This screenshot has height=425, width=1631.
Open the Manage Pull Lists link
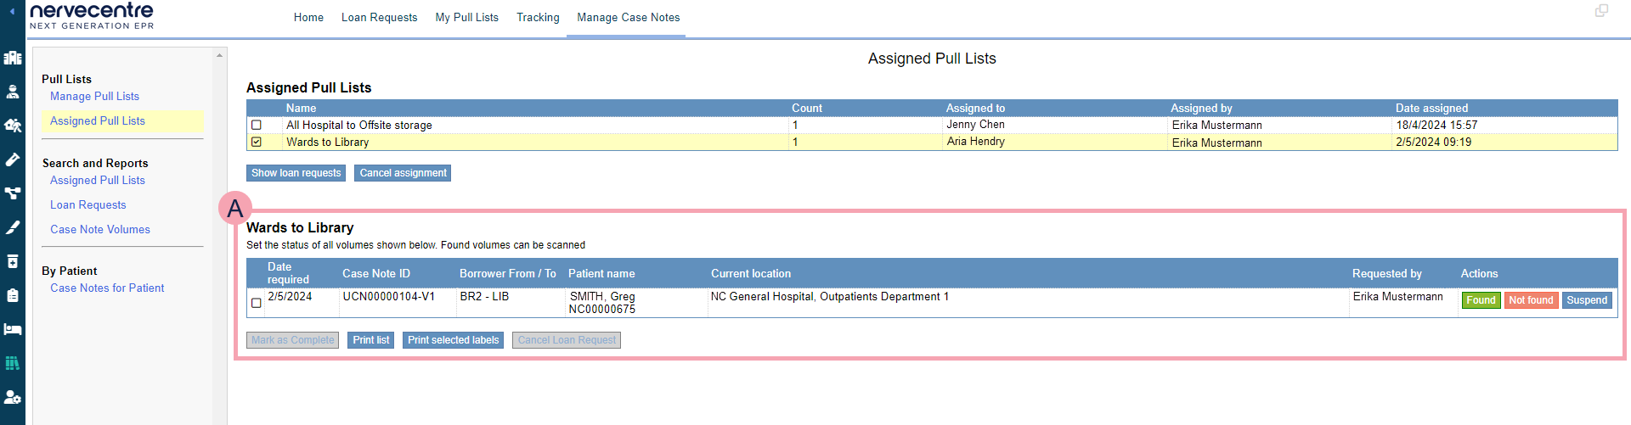(x=94, y=97)
